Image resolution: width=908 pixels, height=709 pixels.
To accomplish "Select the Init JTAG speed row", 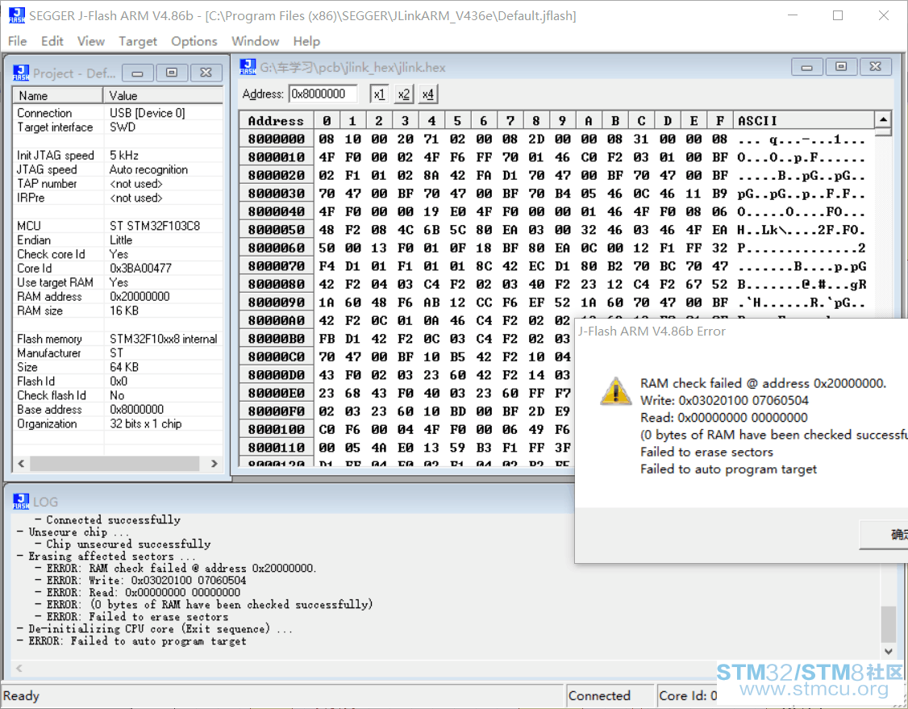I will [118, 155].
